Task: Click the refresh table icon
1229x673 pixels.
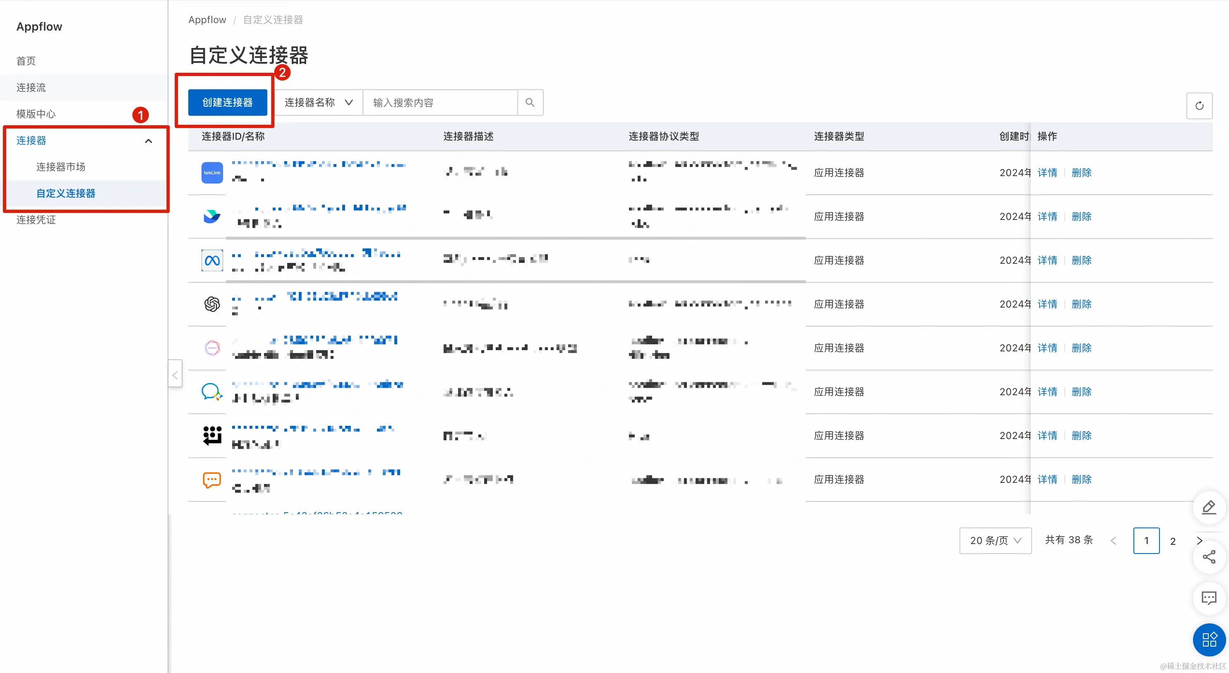Action: (1199, 106)
